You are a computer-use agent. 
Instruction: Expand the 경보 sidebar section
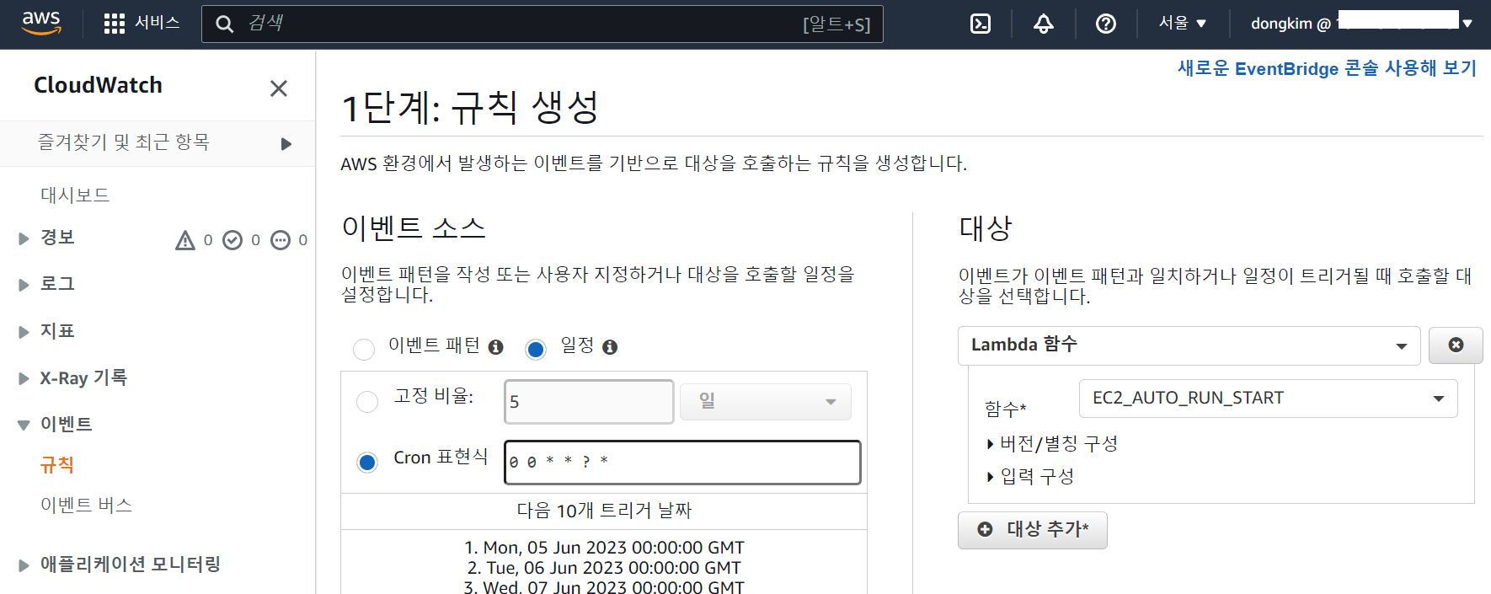[x=24, y=238]
